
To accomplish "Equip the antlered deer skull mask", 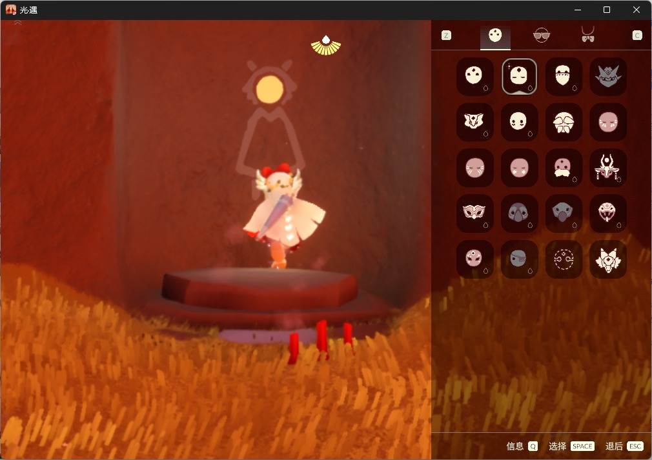I will (x=608, y=168).
